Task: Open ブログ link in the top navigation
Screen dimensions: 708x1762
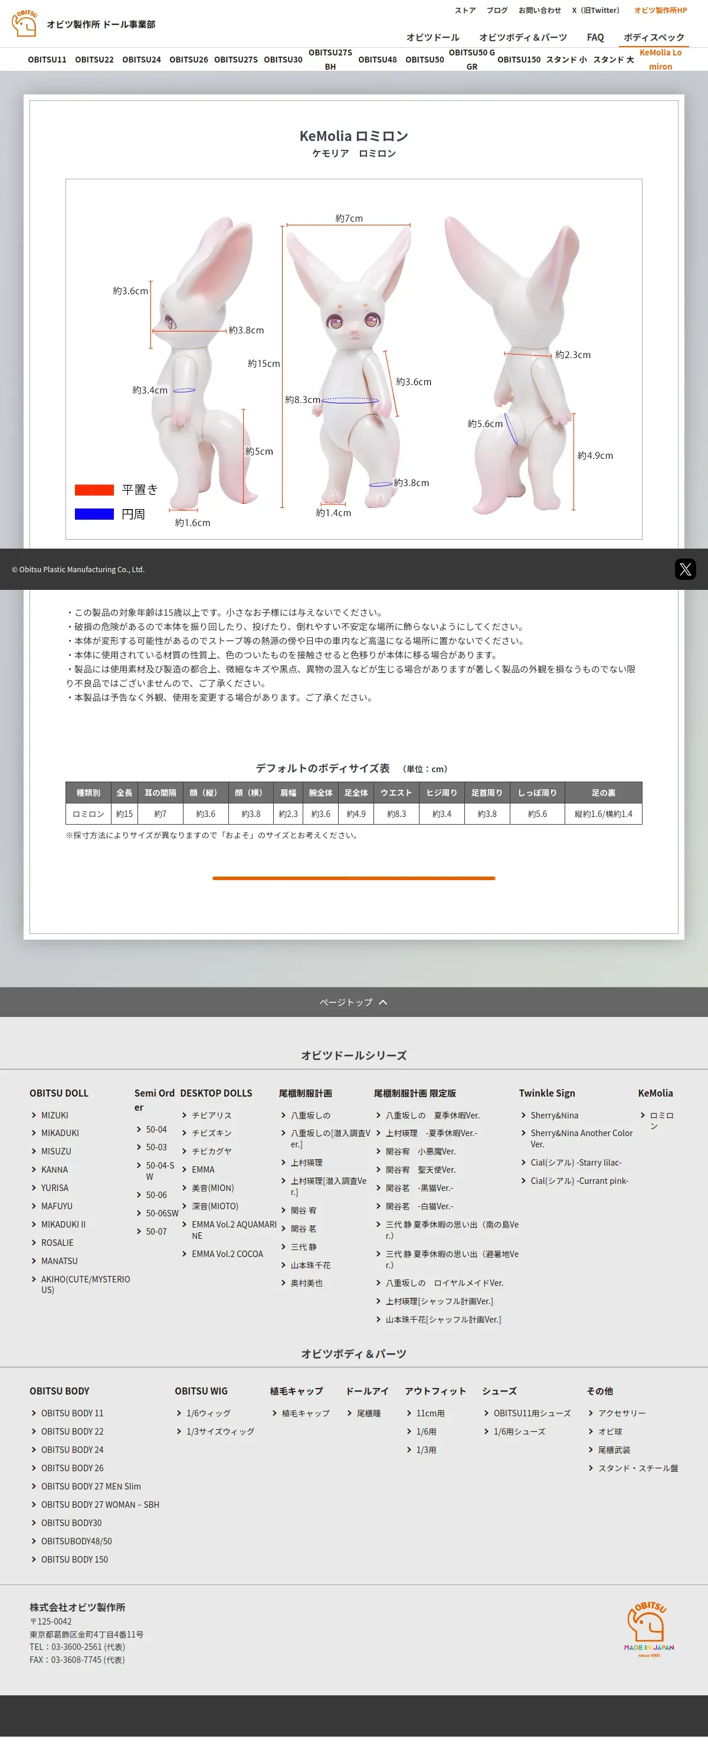Action: (497, 10)
